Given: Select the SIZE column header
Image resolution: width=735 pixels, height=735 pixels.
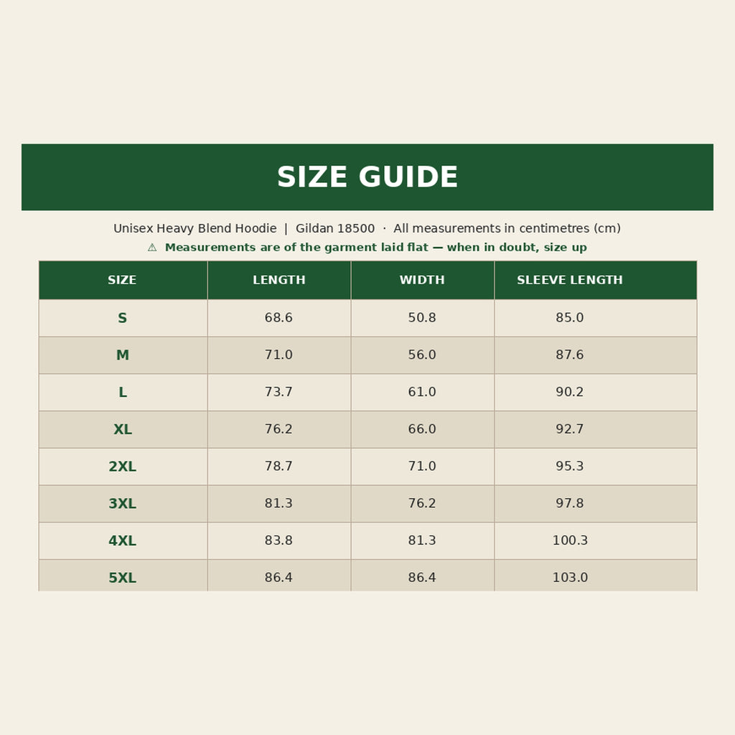Looking at the screenshot, I should [x=123, y=280].
